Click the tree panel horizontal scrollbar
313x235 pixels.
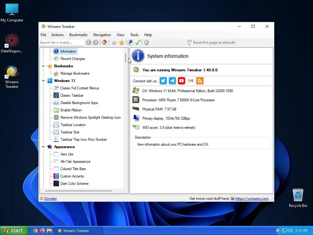pos(78,191)
